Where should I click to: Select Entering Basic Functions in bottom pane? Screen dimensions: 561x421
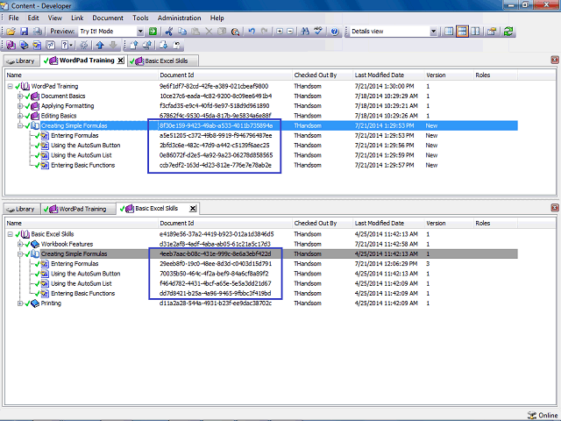tap(82, 293)
